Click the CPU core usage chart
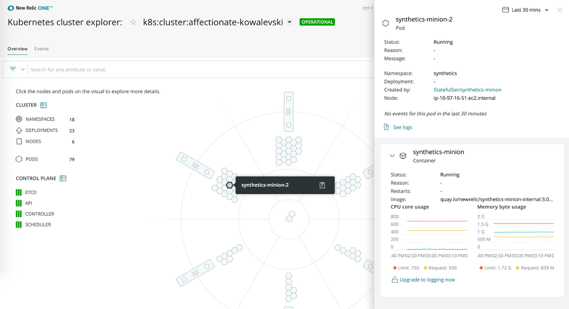This screenshot has width=569, height=309. tap(429, 232)
